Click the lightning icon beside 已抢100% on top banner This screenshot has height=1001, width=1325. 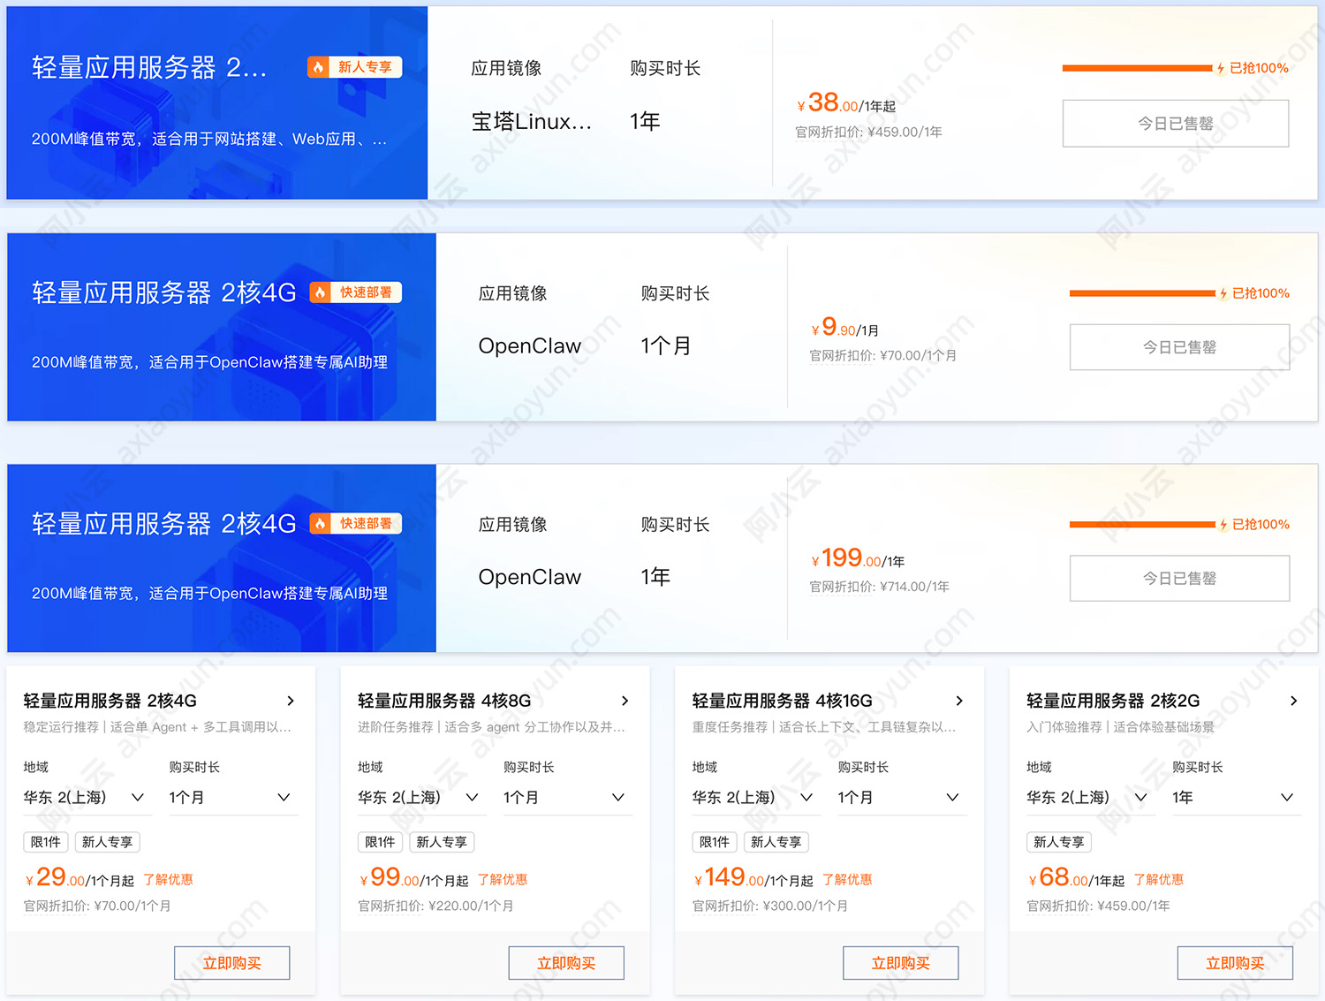coord(1220,67)
